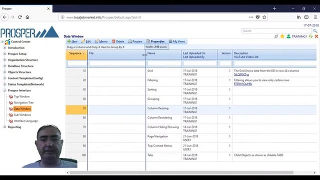Click the Interface Language item icon

click(x=11, y=121)
